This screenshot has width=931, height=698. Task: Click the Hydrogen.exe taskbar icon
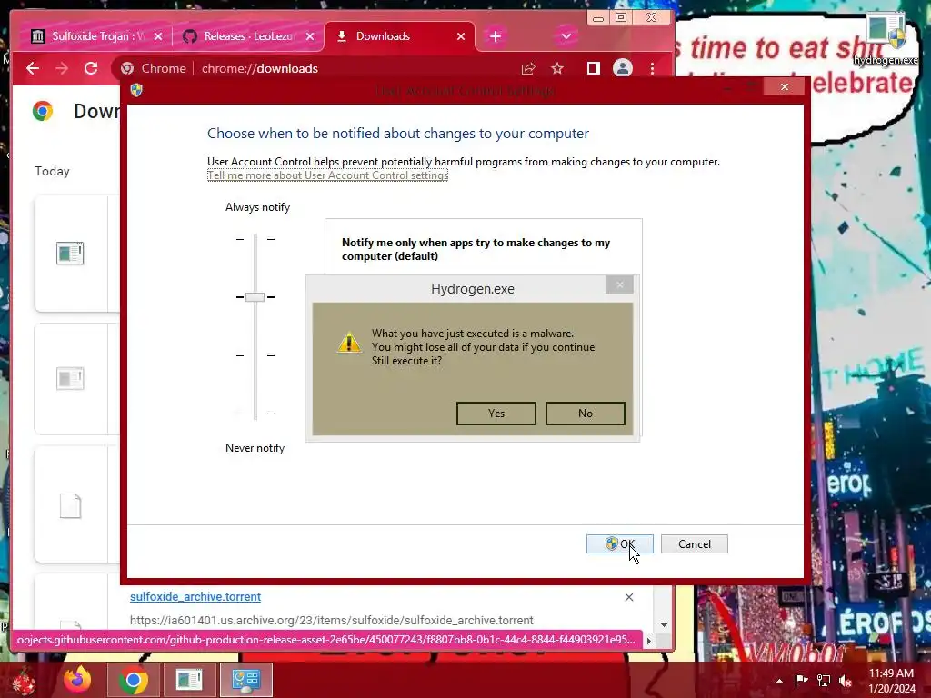coord(189,680)
